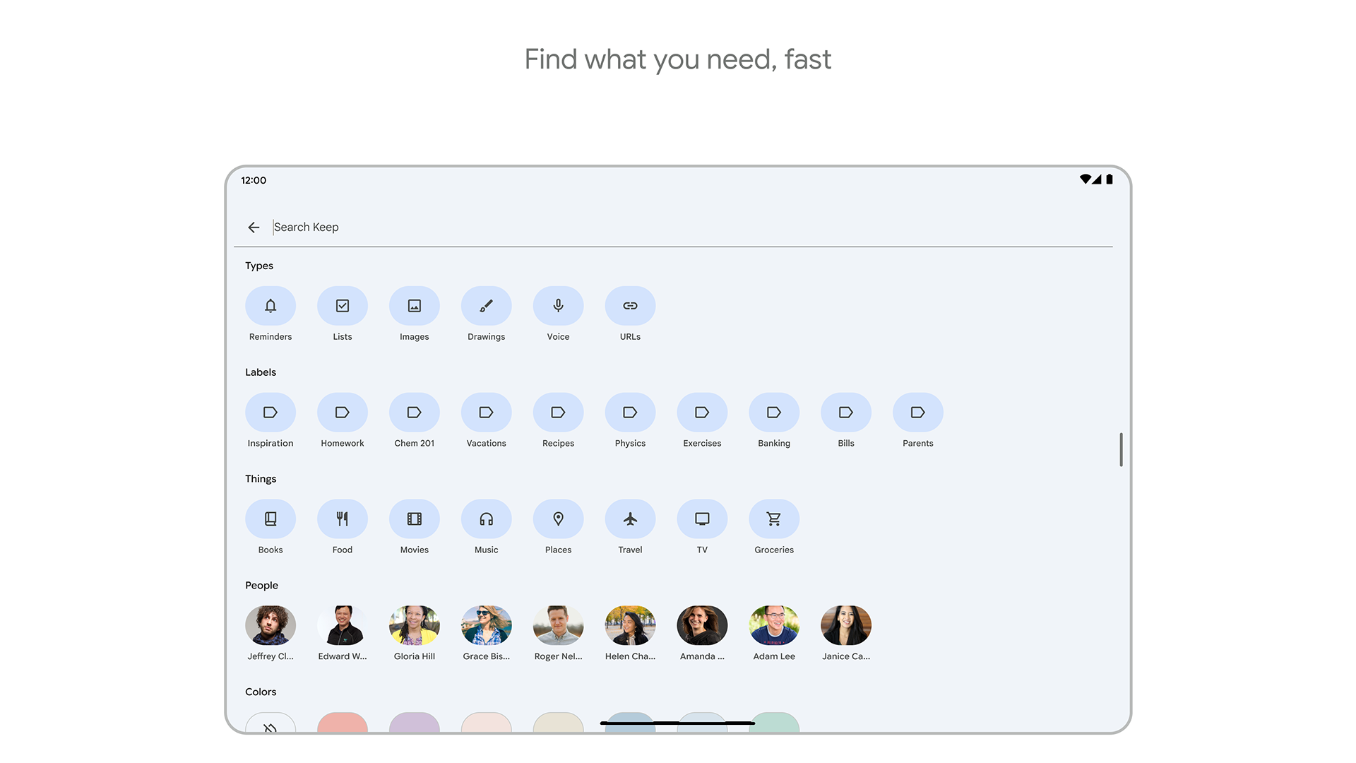
Task: Select the Voice microphone filter
Action: click(559, 306)
